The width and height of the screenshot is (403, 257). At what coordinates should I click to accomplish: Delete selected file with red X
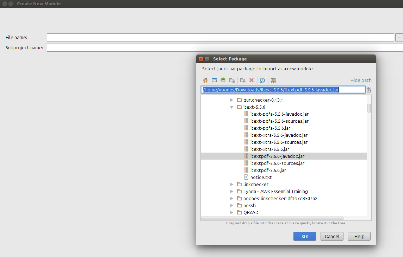point(252,80)
